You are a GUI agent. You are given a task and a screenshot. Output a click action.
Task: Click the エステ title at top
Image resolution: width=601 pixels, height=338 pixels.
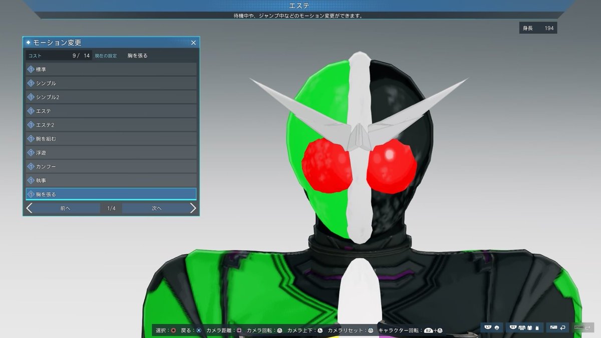[x=299, y=5]
